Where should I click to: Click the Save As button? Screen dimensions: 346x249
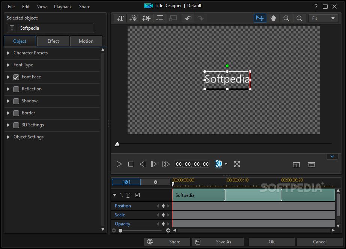click(218, 242)
